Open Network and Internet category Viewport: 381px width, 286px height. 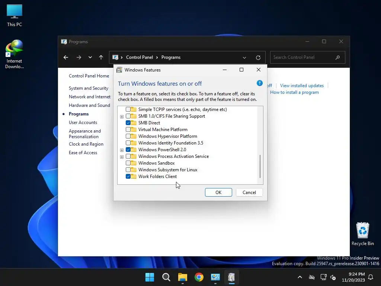[90, 97]
